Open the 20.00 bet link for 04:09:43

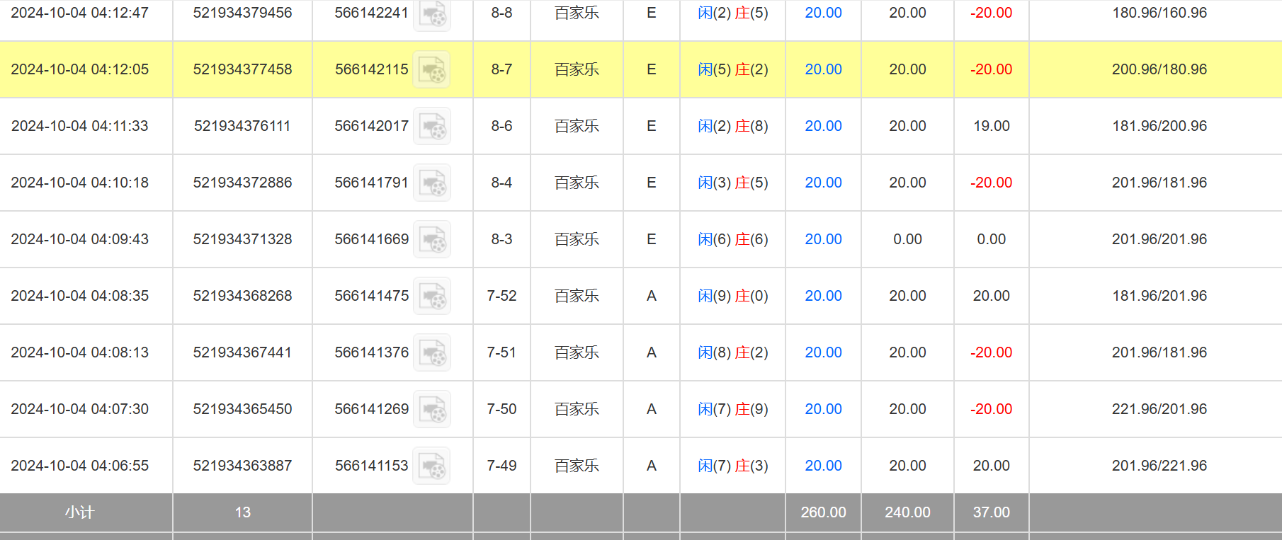click(823, 239)
